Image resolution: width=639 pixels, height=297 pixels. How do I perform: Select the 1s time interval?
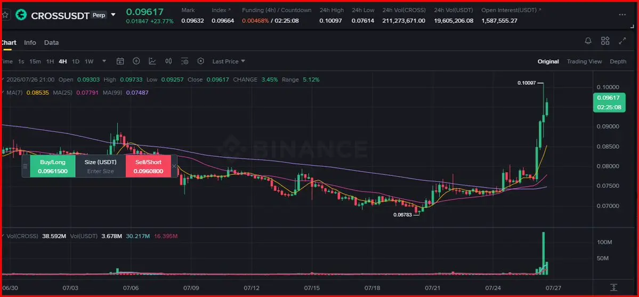point(21,62)
